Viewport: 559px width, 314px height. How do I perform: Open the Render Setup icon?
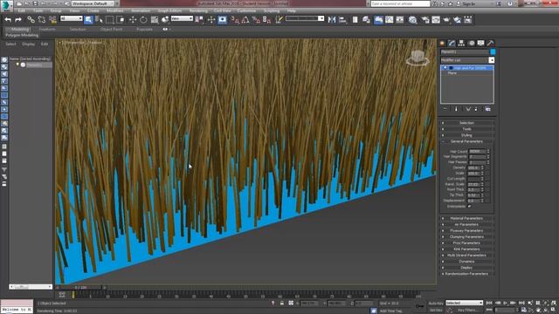[x=425, y=20]
